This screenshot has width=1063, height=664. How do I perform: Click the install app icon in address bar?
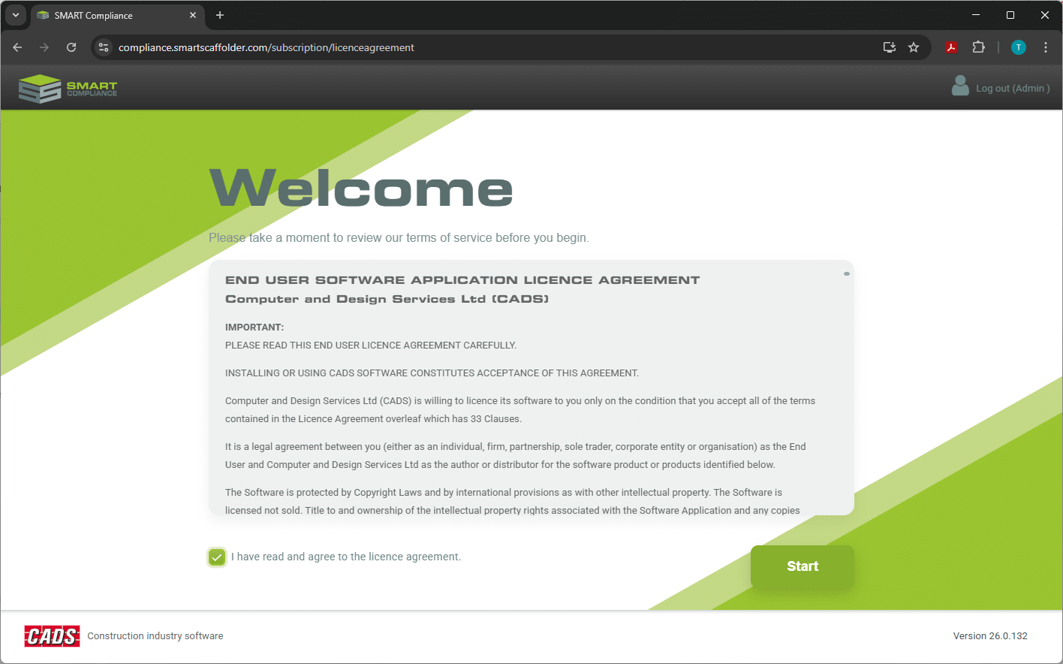[x=890, y=47]
